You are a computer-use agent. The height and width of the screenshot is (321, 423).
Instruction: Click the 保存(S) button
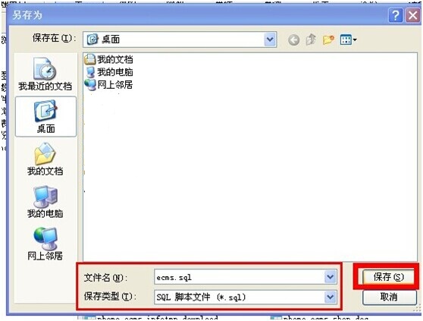tap(388, 277)
